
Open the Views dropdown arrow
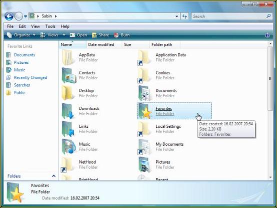click(64, 35)
